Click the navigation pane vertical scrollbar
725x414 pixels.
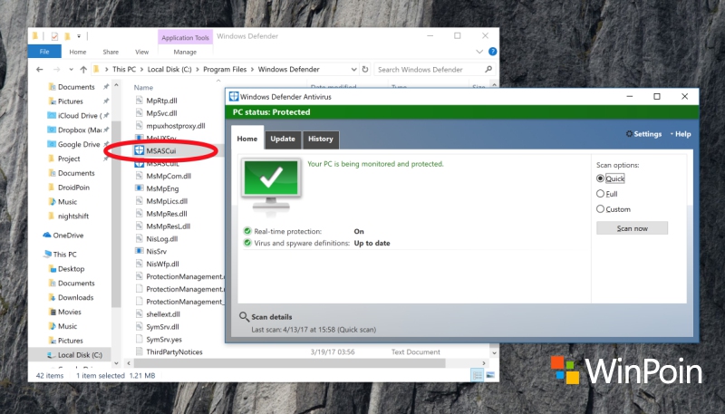(x=117, y=214)
